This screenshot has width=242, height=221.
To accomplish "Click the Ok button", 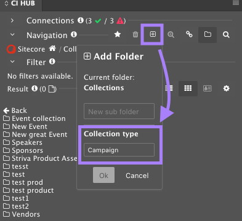I will [x=103, y=175].
